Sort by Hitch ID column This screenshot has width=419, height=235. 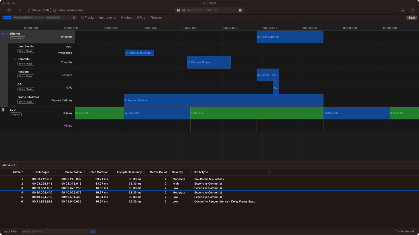(18, 172)
